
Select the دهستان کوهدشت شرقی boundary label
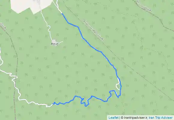(x=93, y=30)
